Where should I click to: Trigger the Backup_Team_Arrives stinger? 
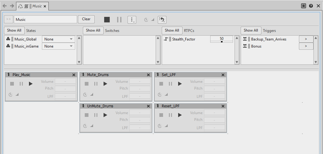pyautogui.click(x=306, y=39)
